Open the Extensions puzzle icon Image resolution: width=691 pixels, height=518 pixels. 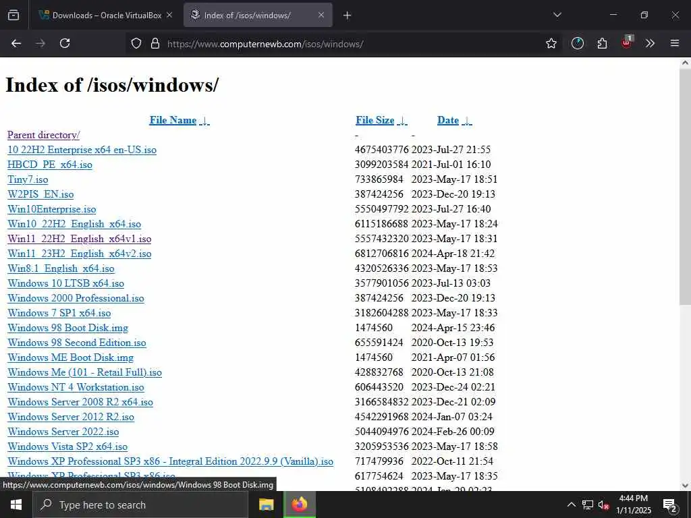[602, 43]
